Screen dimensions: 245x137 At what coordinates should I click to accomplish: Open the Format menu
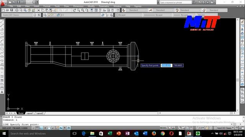tap(47, 6)
